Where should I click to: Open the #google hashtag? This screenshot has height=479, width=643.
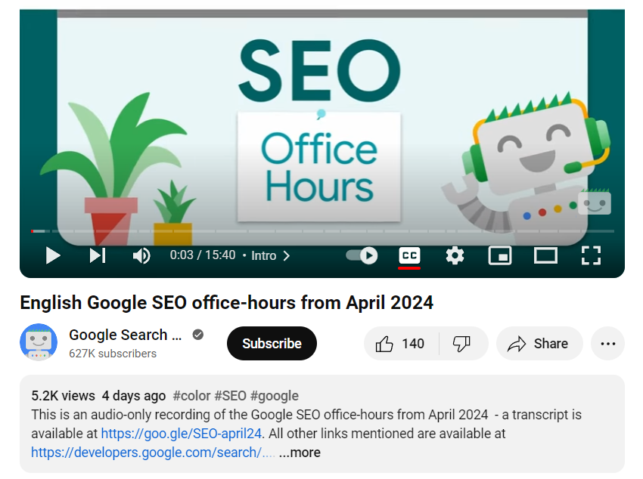tap(275, 396)
